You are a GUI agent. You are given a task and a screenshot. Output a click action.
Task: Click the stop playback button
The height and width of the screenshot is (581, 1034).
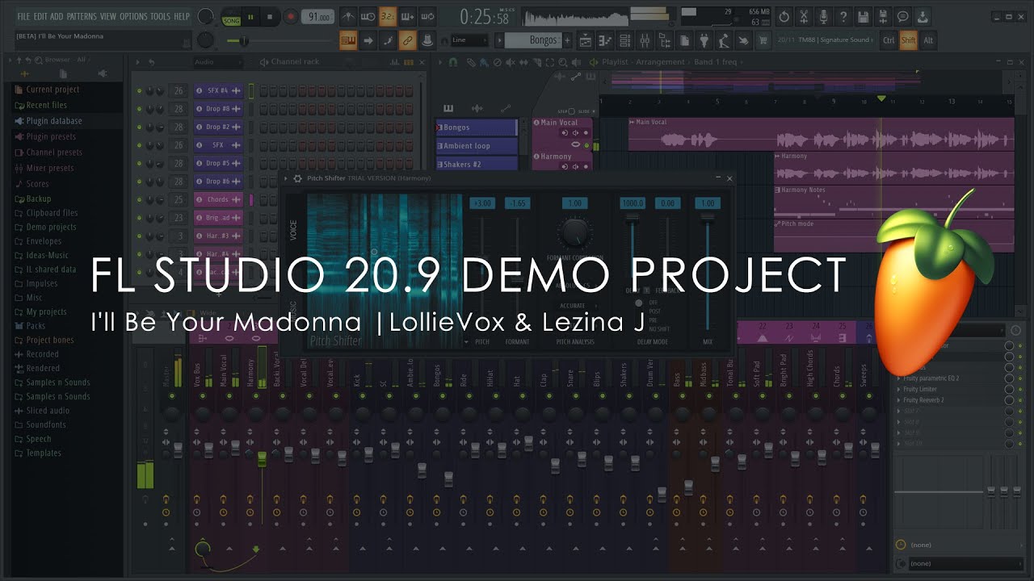click(270, 16)
